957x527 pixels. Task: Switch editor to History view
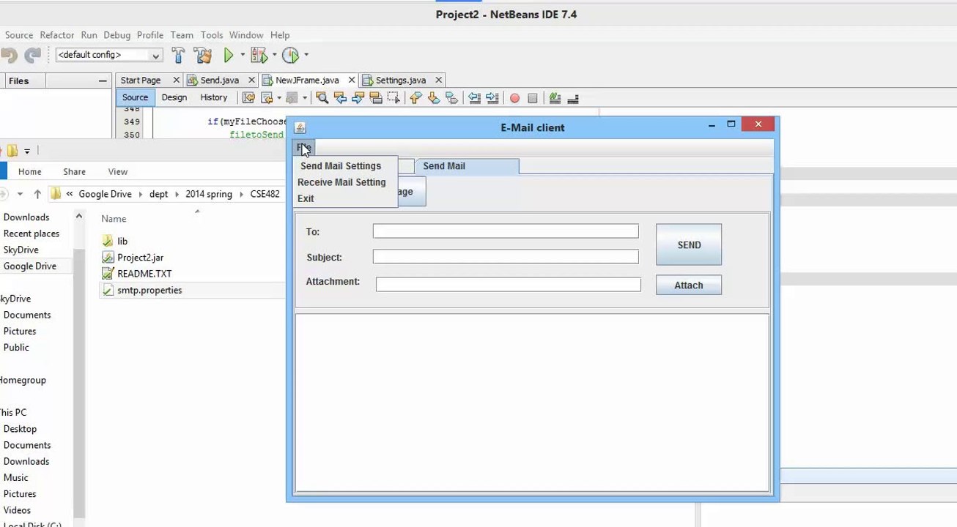point(213,97)
